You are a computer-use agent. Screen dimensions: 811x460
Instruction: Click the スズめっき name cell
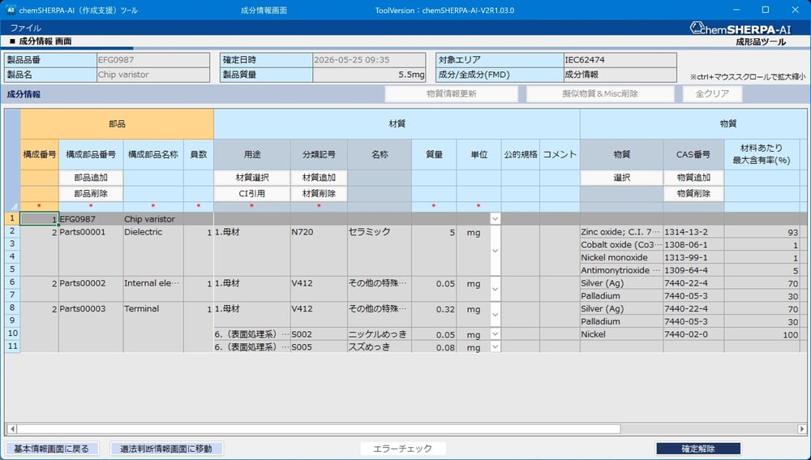(x=380, y=346)
